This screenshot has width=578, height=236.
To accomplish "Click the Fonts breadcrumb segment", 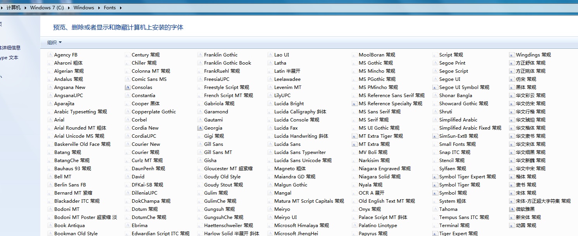I will pyautogui.click(x=110, y=7).
